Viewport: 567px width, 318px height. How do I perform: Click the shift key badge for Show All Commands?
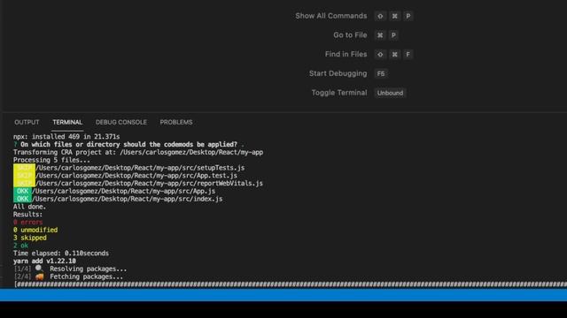380,16
